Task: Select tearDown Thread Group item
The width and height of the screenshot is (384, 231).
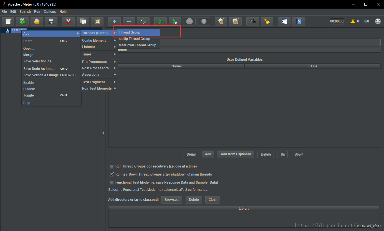Action: (x=138, y=45)
